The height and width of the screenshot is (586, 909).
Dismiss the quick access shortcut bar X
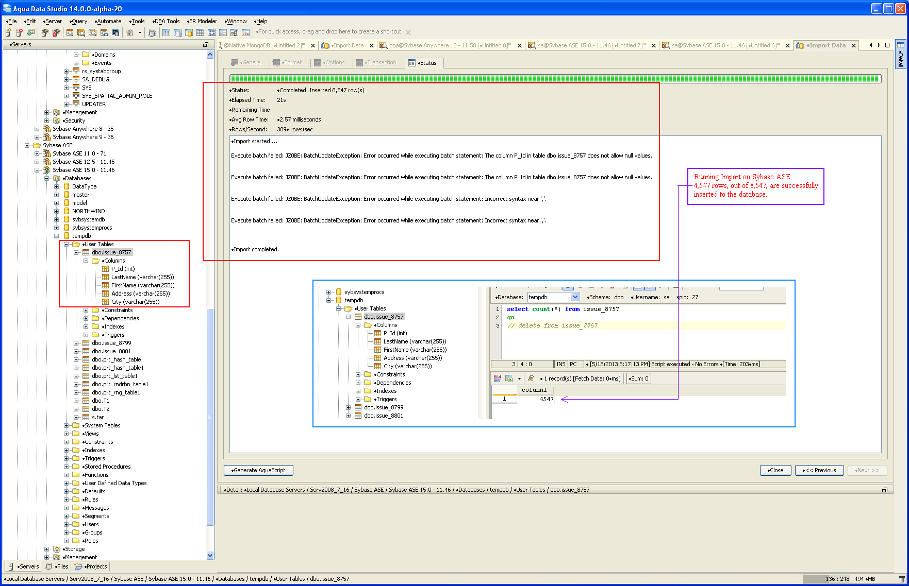(408, 32)
